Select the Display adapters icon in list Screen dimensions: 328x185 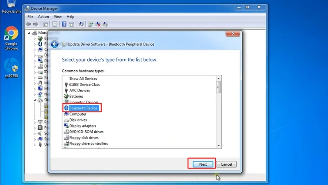point(66,126)
